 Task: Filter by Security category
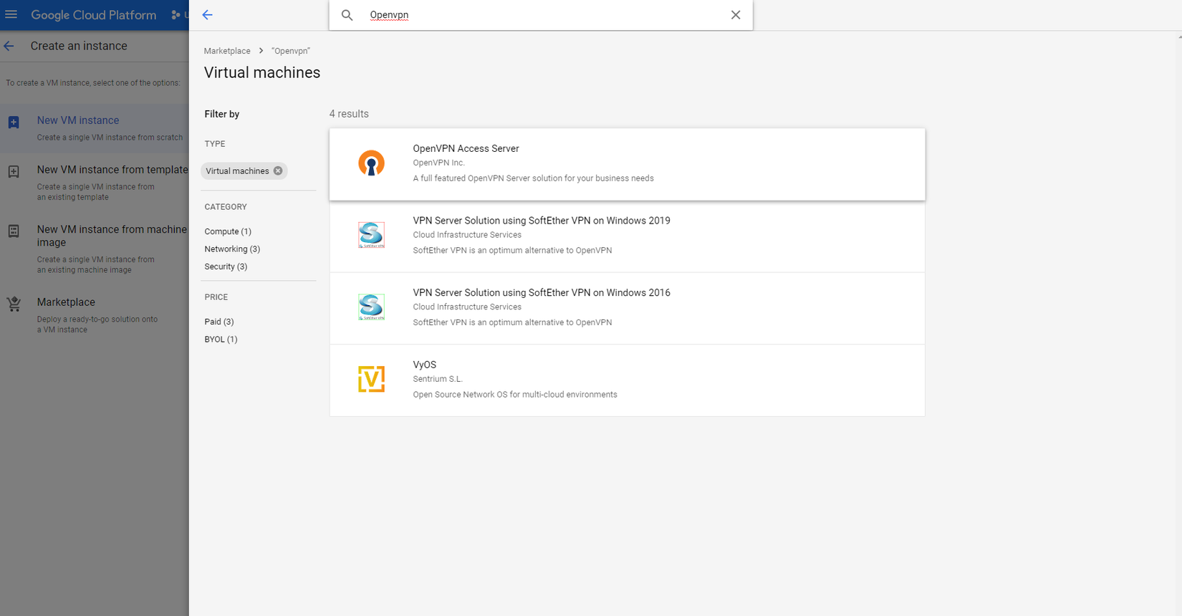226,266
